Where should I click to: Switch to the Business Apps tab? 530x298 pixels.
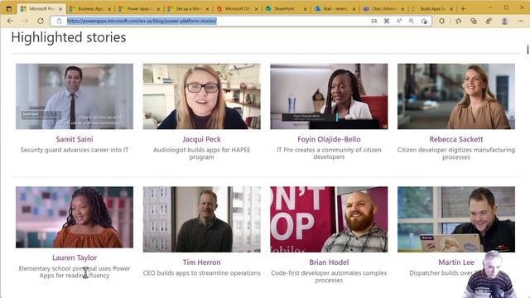[x=90, y=9]
